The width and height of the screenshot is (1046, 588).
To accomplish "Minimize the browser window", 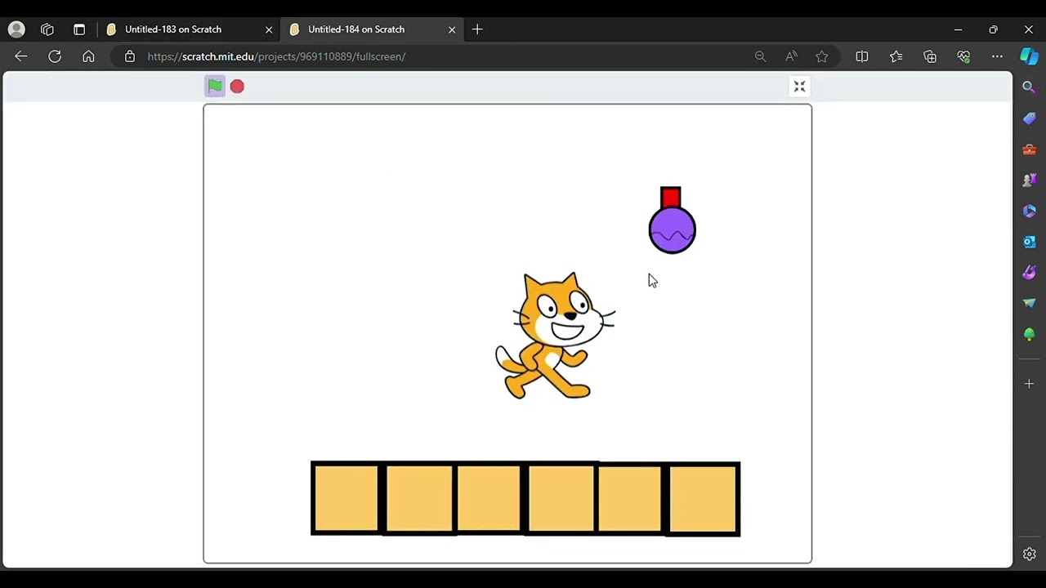I will coord(958,29).
